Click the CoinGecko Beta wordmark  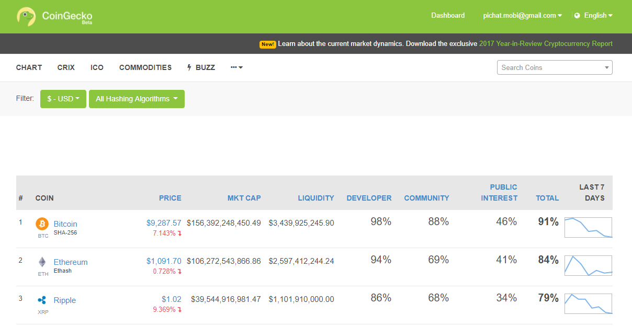click(67, 17)
